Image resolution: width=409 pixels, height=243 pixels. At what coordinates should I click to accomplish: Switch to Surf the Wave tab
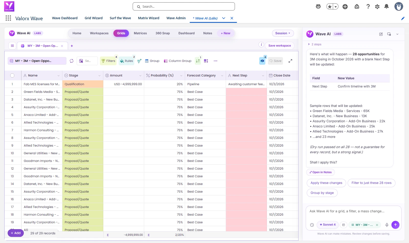(x=120, y=18)
